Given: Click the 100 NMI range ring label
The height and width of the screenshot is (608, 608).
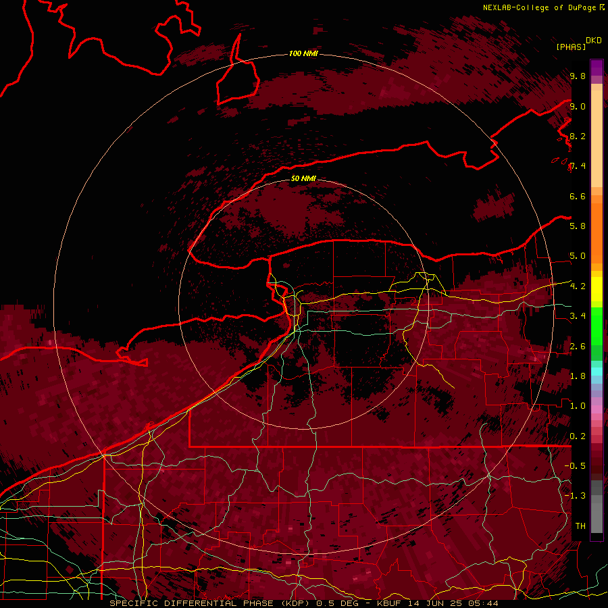Looking at the screenshot, I should click(x=303, y=53).
